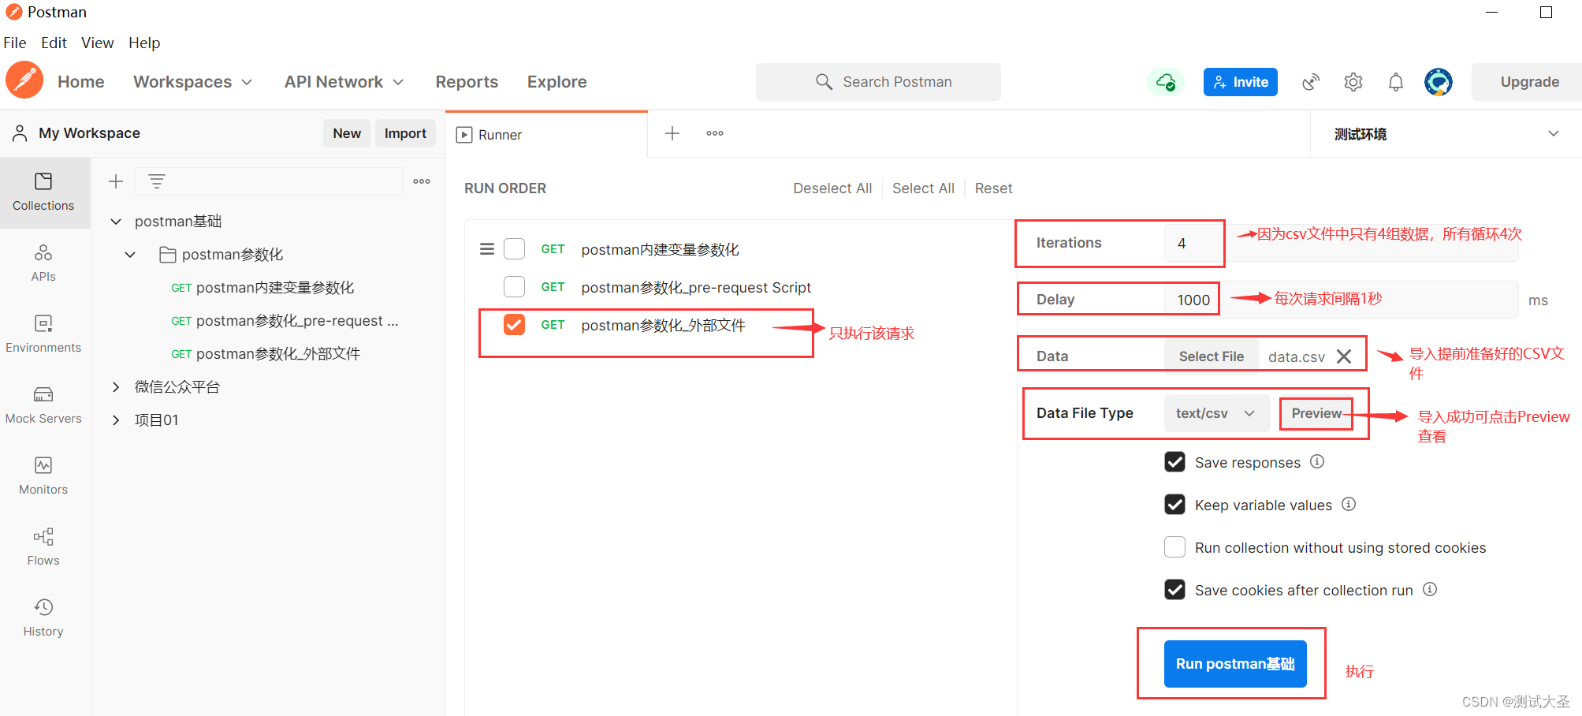
Task: Click the drag handle icon of the first request
Action: pos(487,249)
